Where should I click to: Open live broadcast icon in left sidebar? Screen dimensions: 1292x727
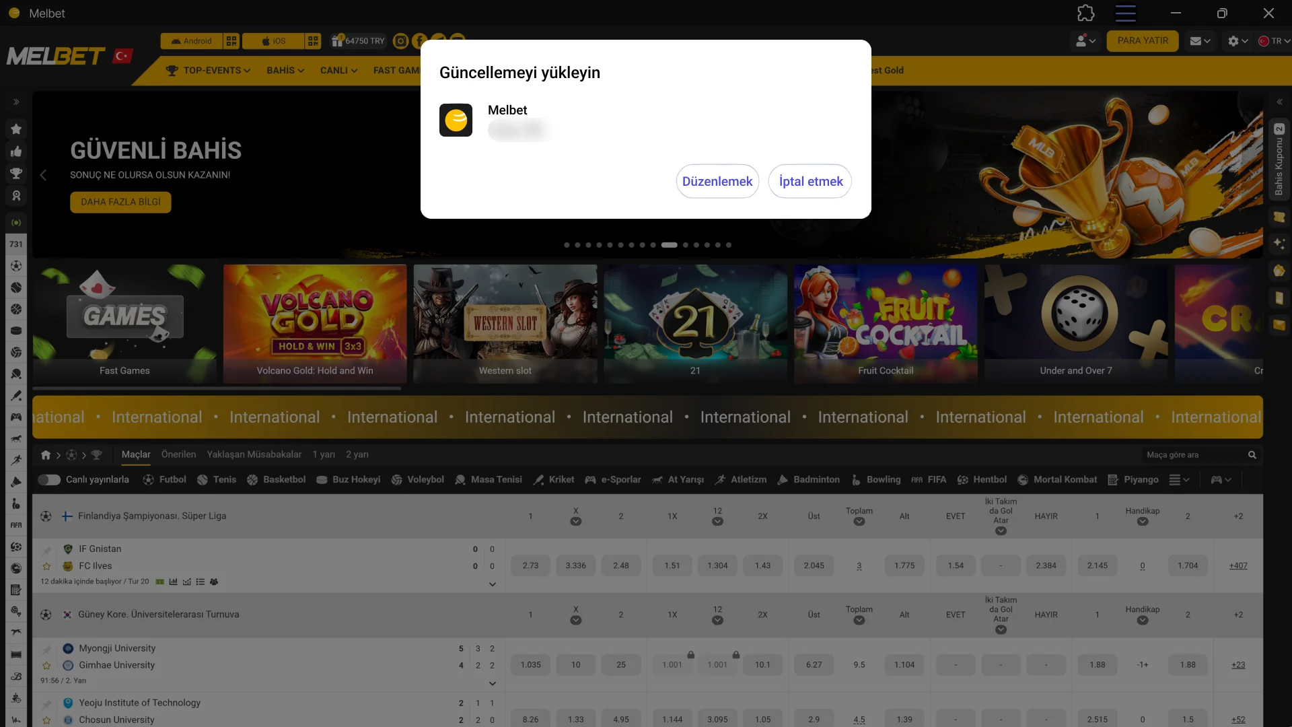pos(16,223)
